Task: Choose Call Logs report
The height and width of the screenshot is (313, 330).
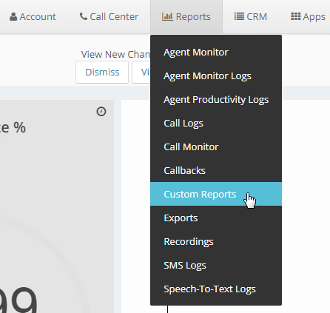Action: [216, 124]
